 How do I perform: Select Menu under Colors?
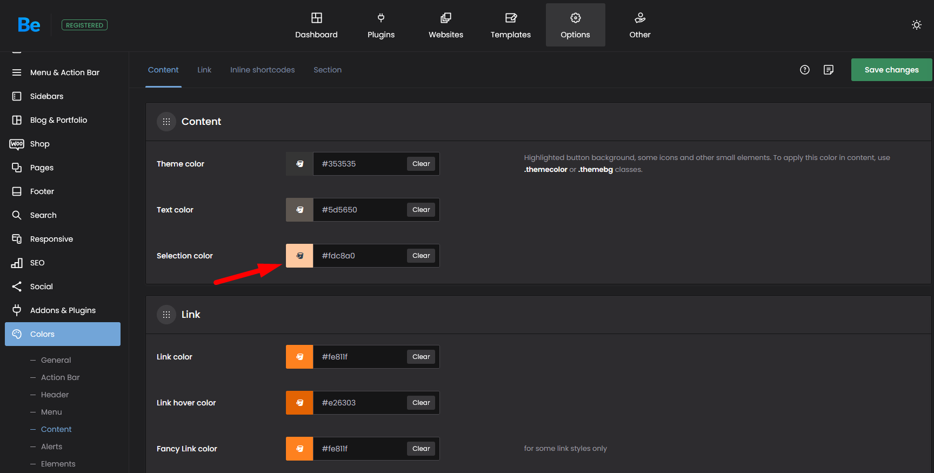[51, 412]
